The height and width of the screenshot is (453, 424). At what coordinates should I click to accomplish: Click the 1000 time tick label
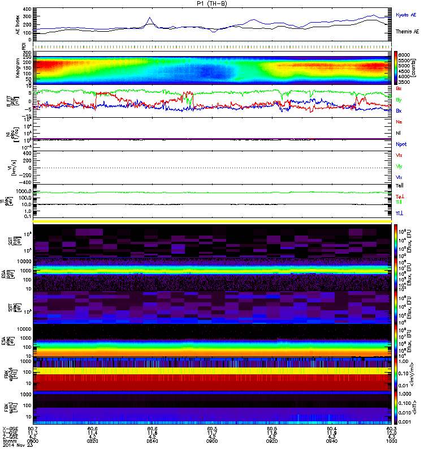click(x=391, y=441)
